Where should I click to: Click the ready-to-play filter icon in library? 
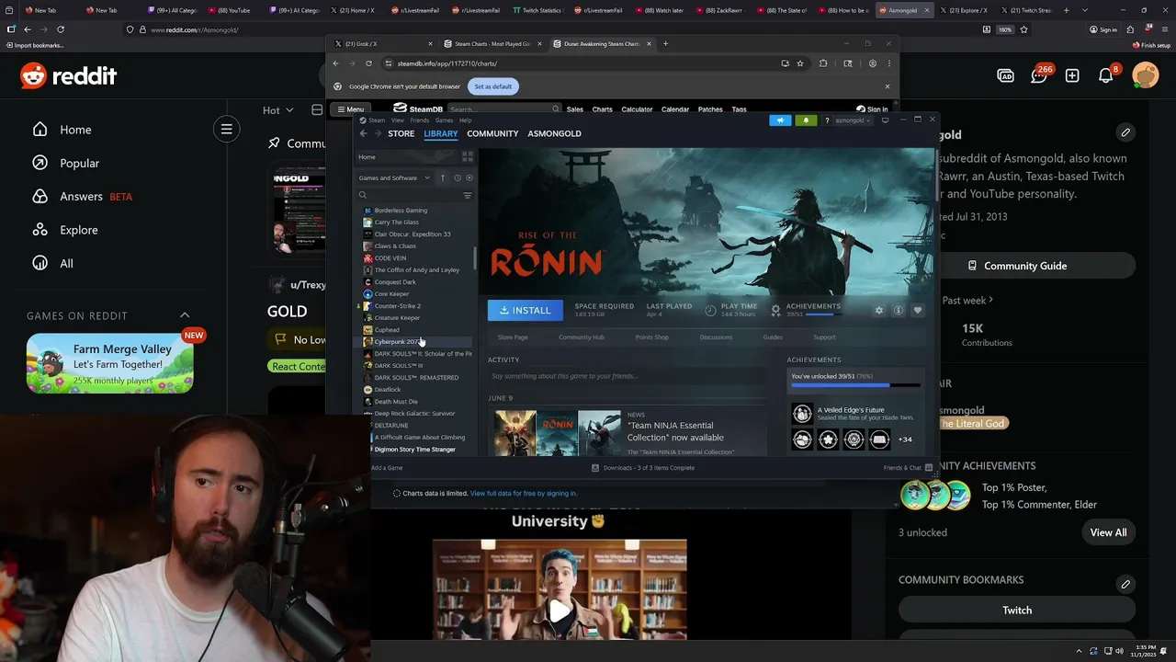tap(469, 177)
